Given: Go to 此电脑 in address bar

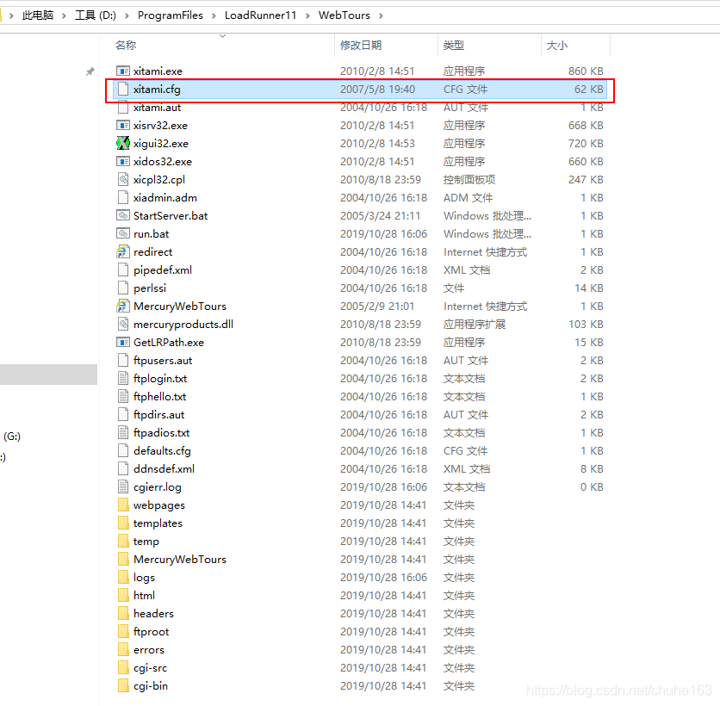Looking at the screenshot, I should pyautogui.click(x=38, y=15).
